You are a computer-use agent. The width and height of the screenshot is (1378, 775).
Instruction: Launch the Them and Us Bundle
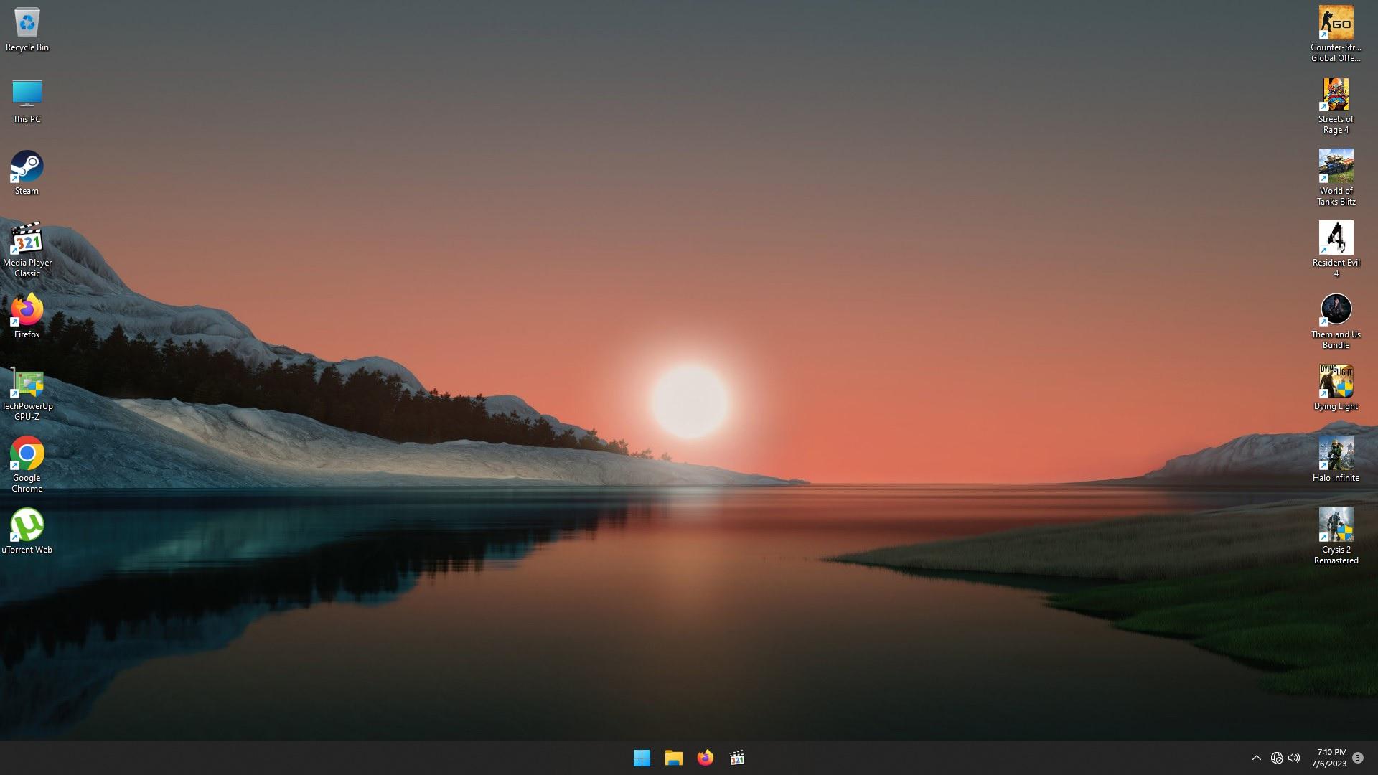[x=1335, y=310]
